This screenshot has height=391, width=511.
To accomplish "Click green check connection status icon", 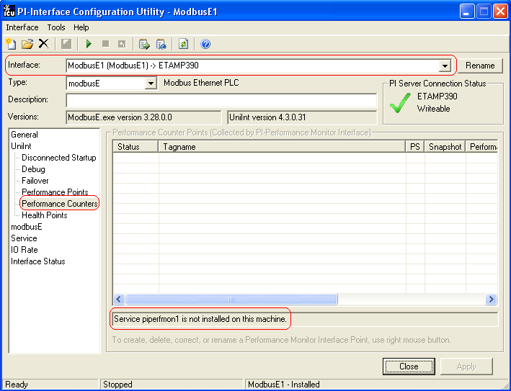I will point(400,102).
